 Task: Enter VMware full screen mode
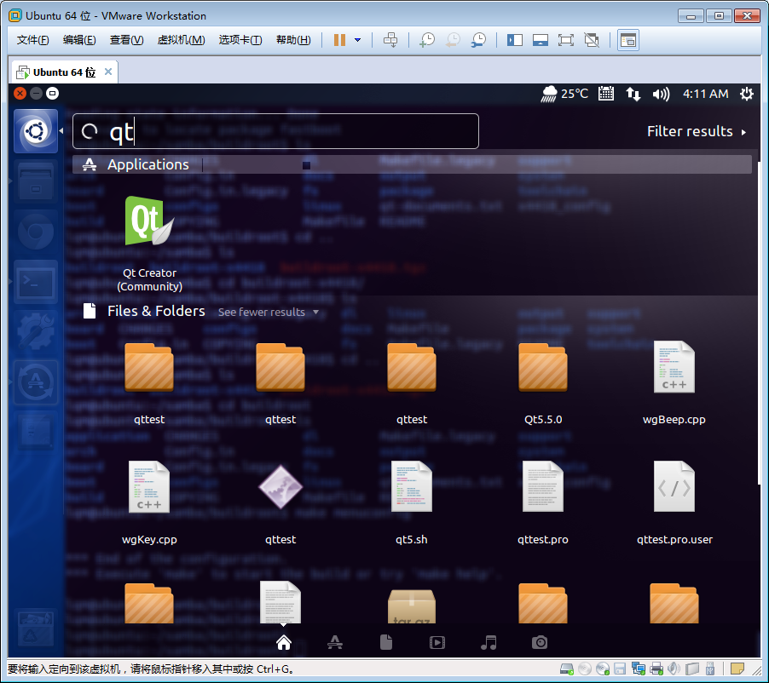click(x=565, y=40)
